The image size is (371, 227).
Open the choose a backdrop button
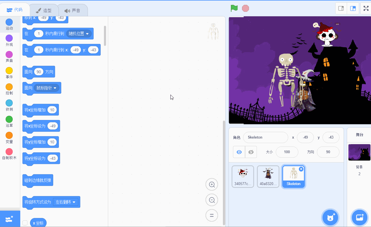pyautogui.click(x=359, y=217)
